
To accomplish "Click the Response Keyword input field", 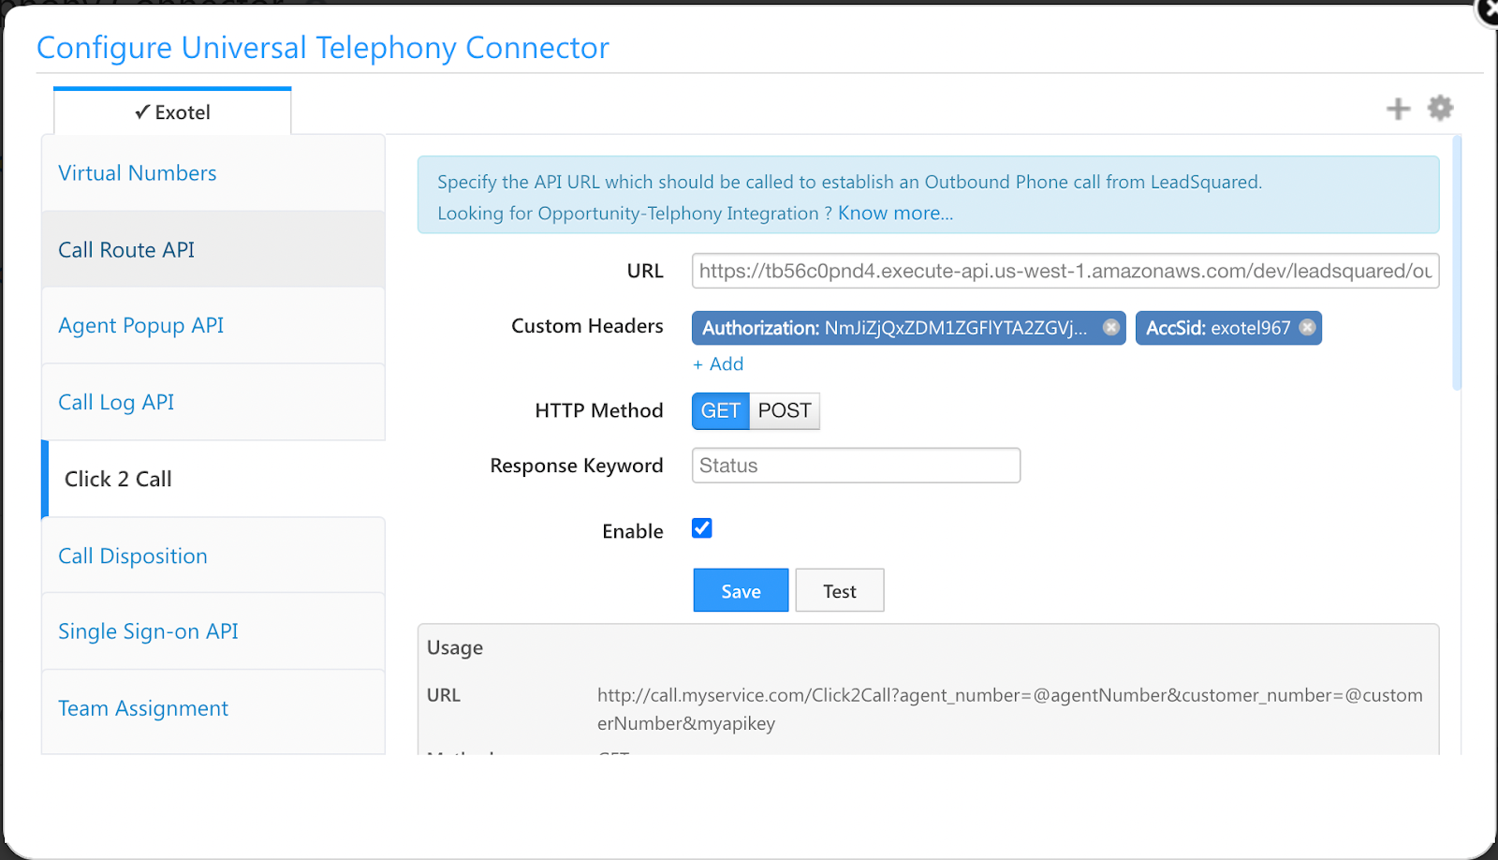I will [x=856, y=466].
